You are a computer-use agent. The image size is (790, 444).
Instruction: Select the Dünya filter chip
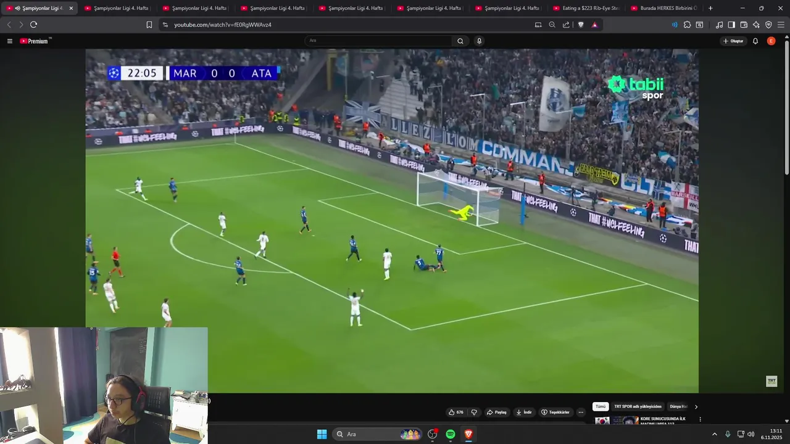678,406
